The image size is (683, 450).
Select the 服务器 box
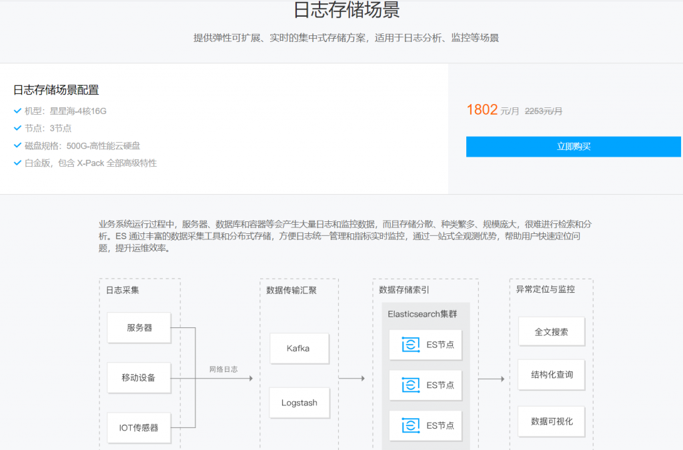139,328
